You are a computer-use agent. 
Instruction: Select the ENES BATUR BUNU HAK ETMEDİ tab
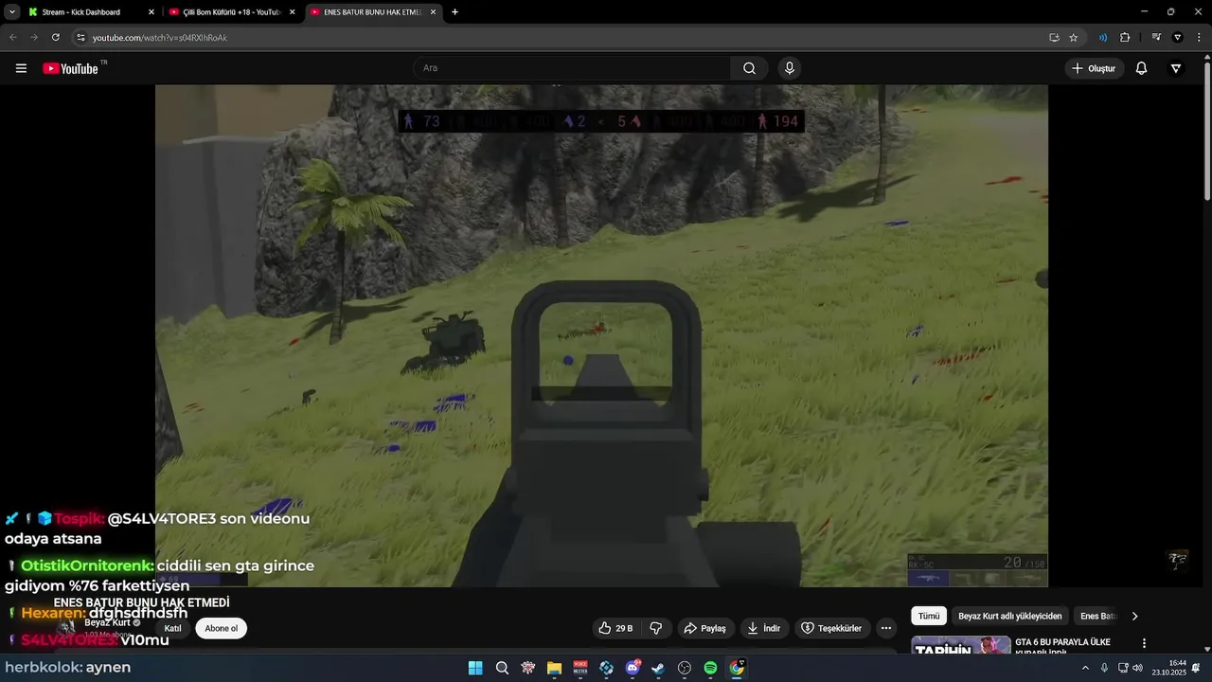[x=372, y=12]
